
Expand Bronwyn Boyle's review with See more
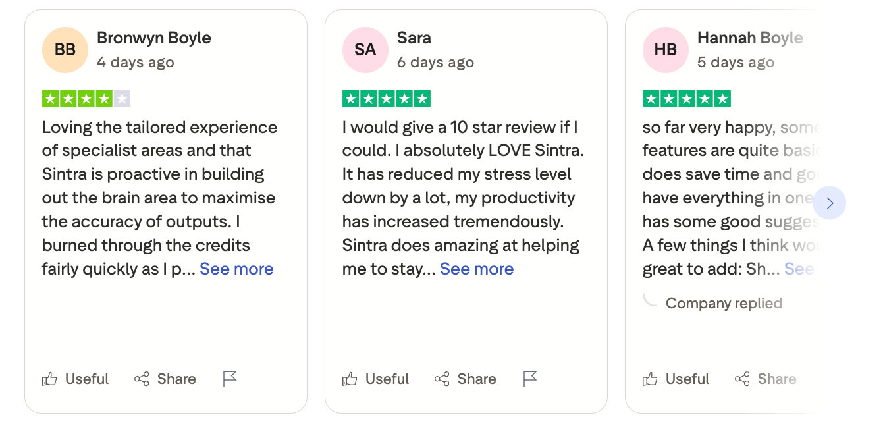tap(236, 269)
